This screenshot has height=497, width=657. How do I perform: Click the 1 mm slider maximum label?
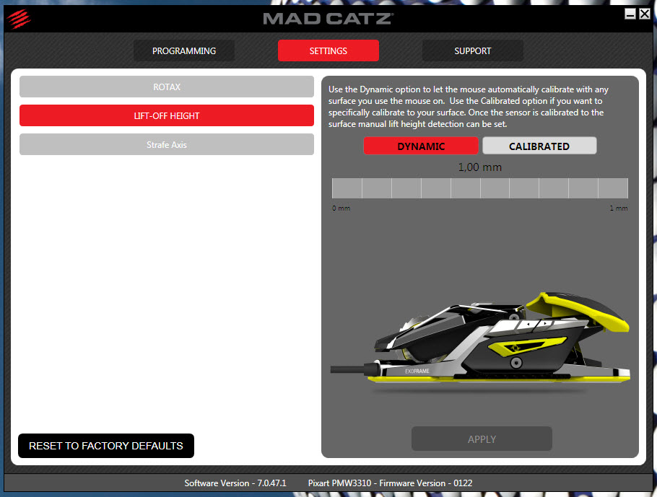pyautogui.click(x=619, y=208)
